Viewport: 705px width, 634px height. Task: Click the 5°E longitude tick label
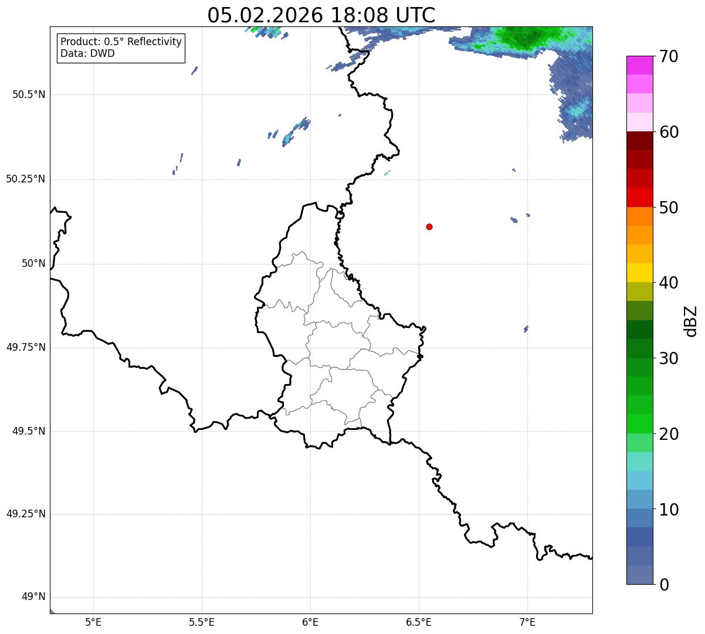click(x=93, y=622)
